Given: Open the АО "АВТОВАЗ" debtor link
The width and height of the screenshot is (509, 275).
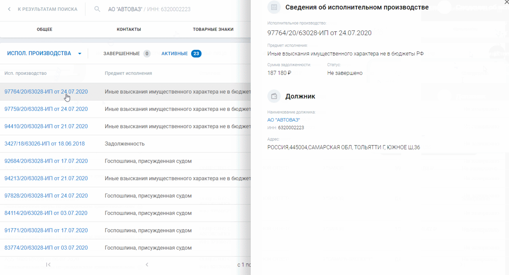Looking at the screenshot, I should click(283, 120).
